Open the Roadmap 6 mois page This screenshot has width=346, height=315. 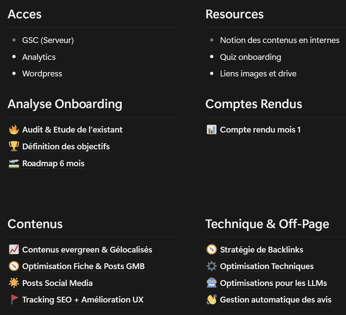(53, 163)
